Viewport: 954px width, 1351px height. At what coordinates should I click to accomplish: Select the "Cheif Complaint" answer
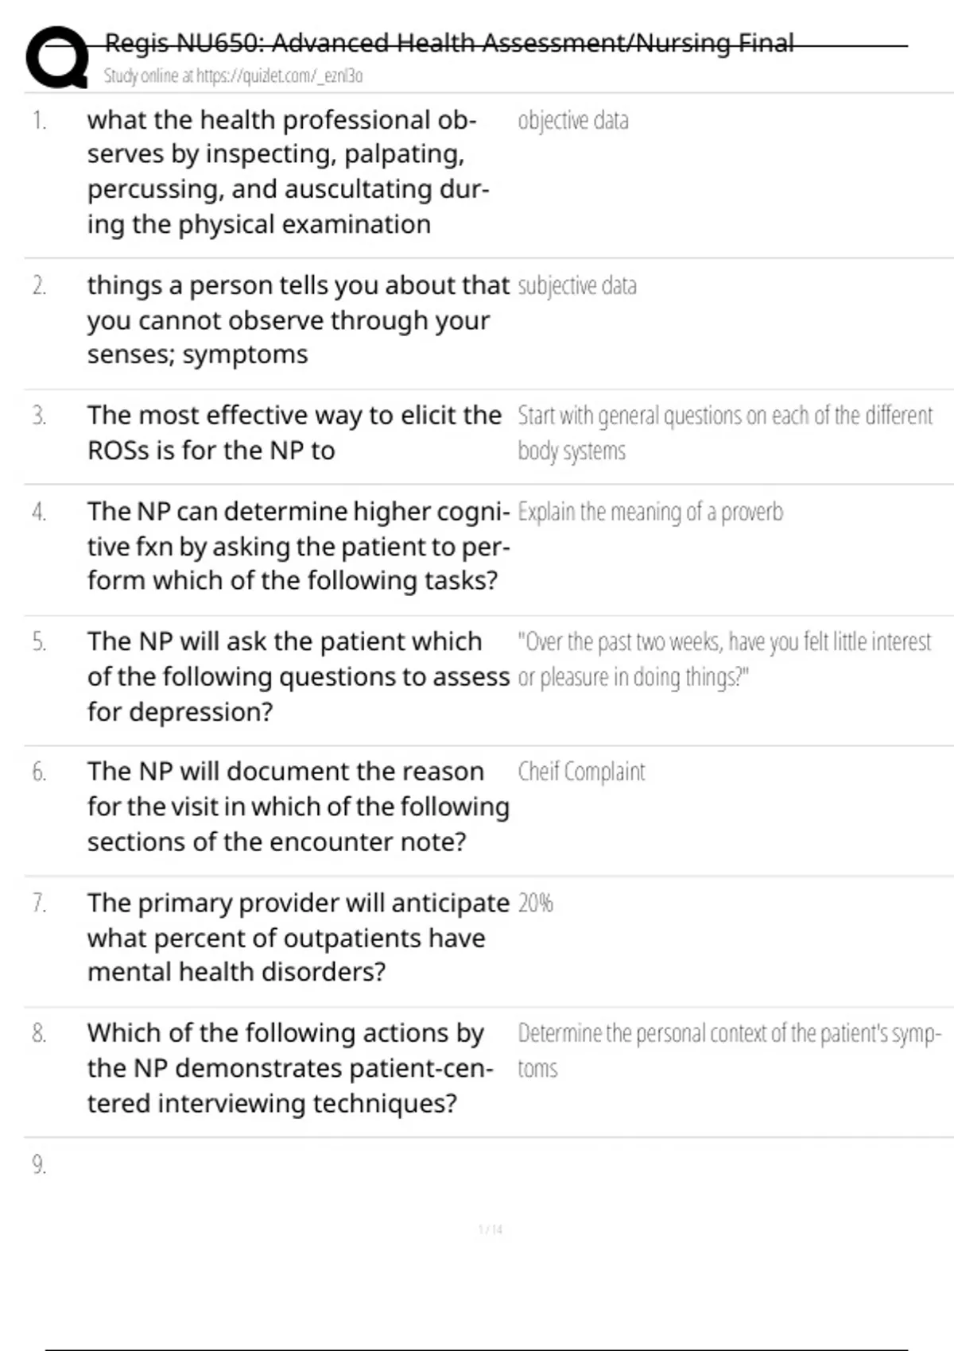pos(581,772)
